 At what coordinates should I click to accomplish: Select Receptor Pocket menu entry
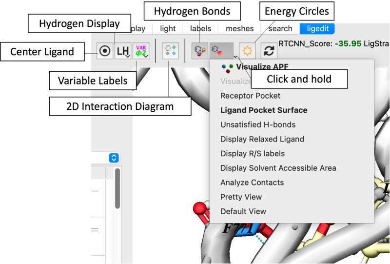tap(250, 96)
